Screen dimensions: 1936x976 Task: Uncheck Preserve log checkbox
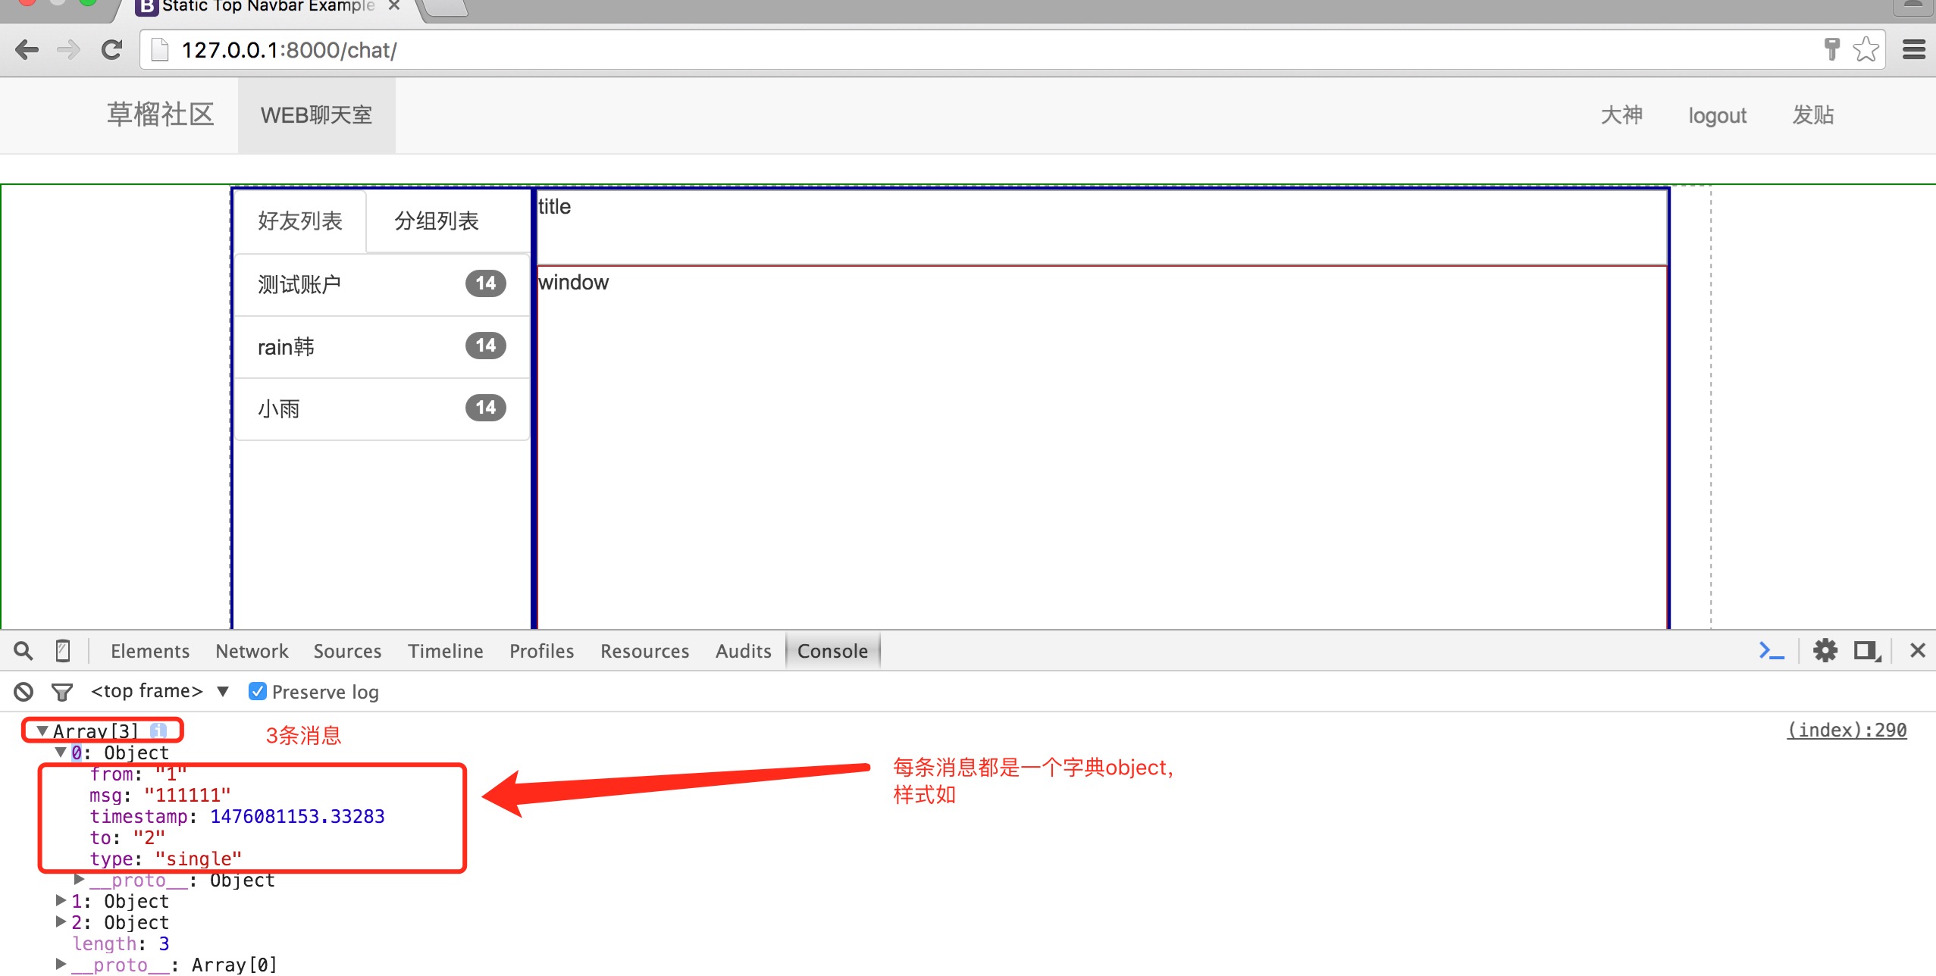click(258, 691)
